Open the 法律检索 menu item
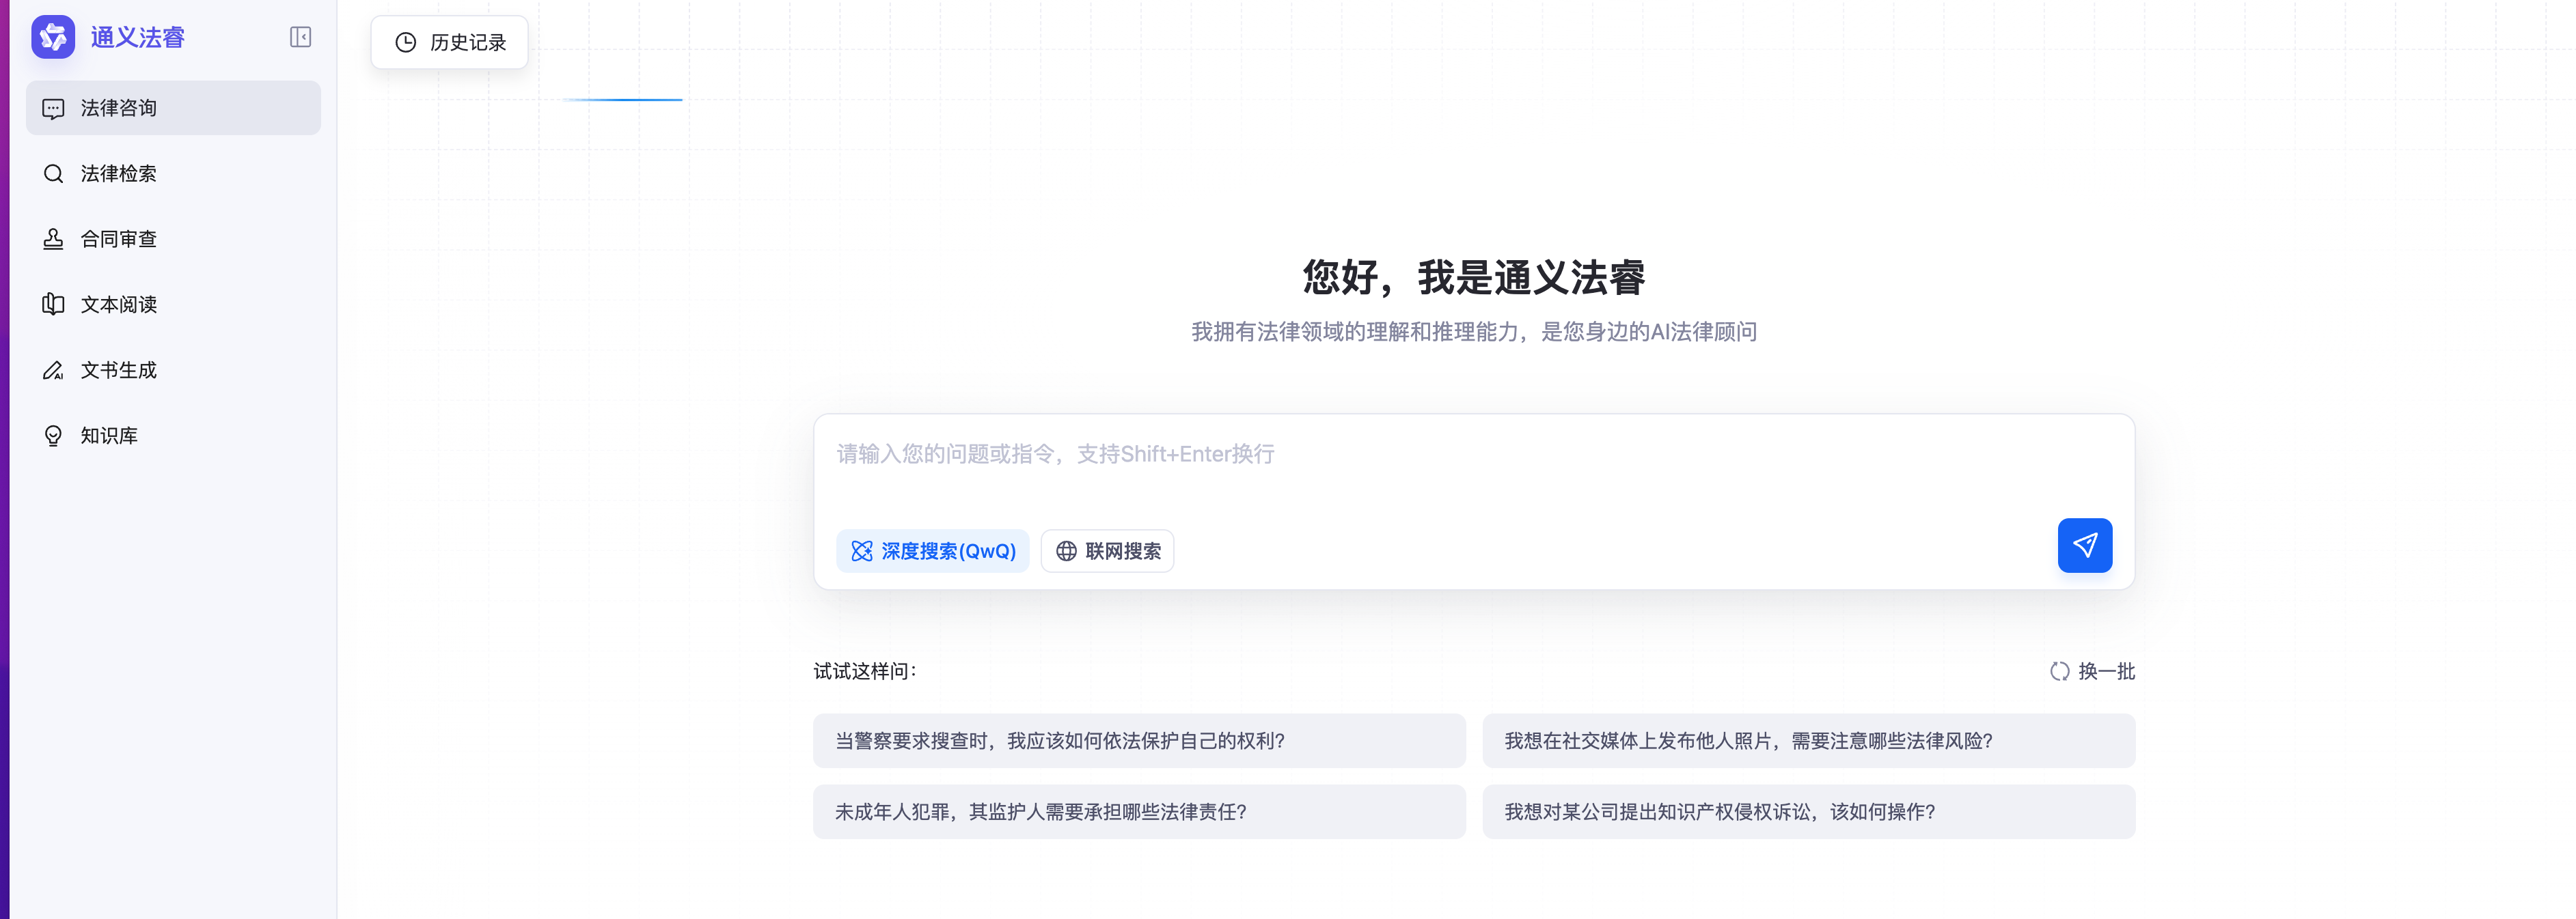Screen dimensions: 2576x919 click(173, 174)
